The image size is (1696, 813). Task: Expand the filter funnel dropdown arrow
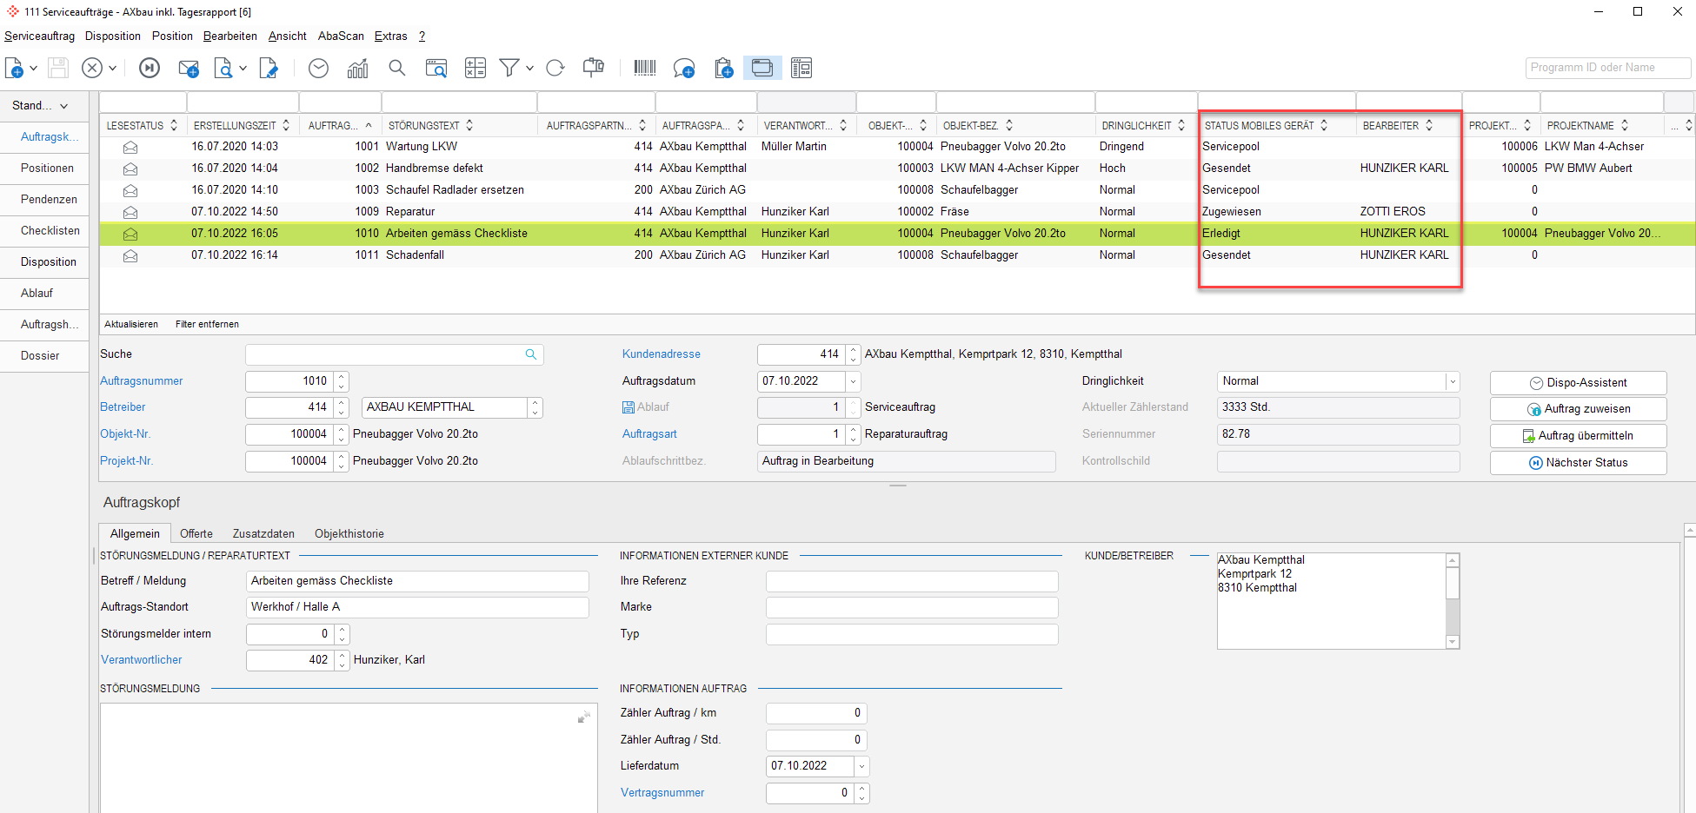[529, 68]
